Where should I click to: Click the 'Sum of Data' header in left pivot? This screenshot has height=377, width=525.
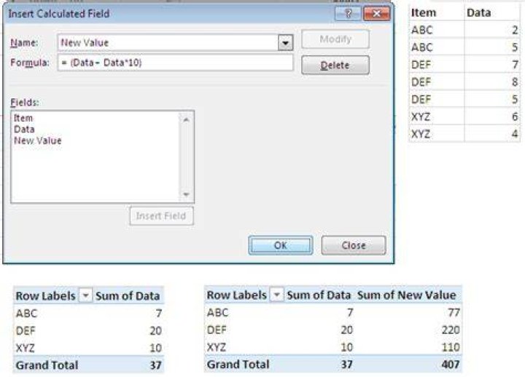tap(128, 296)
